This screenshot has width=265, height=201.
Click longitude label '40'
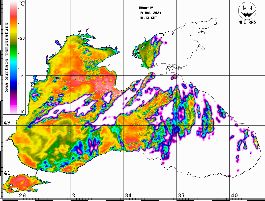click(234, 195)
